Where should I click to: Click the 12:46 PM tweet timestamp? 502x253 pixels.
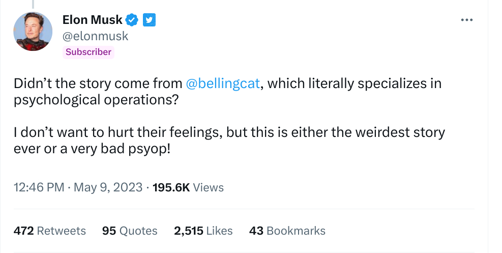(x=39, y=187)
